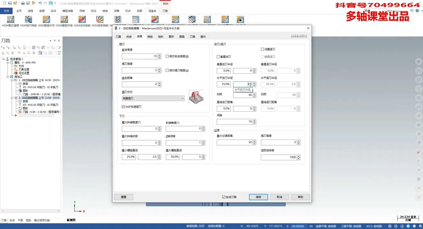Open the 刀路 ribbon tab
Screen dimensions: 423x229
point(165,11)
